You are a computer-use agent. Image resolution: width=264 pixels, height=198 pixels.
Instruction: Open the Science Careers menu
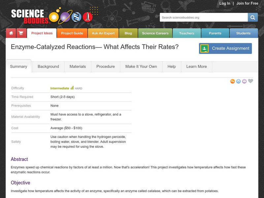pos(155,33)
